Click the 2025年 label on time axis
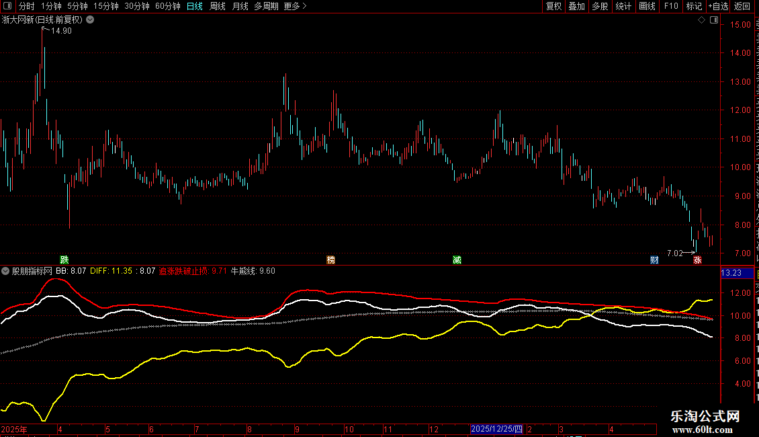This screenshot has height=437, width=759. 14,430
